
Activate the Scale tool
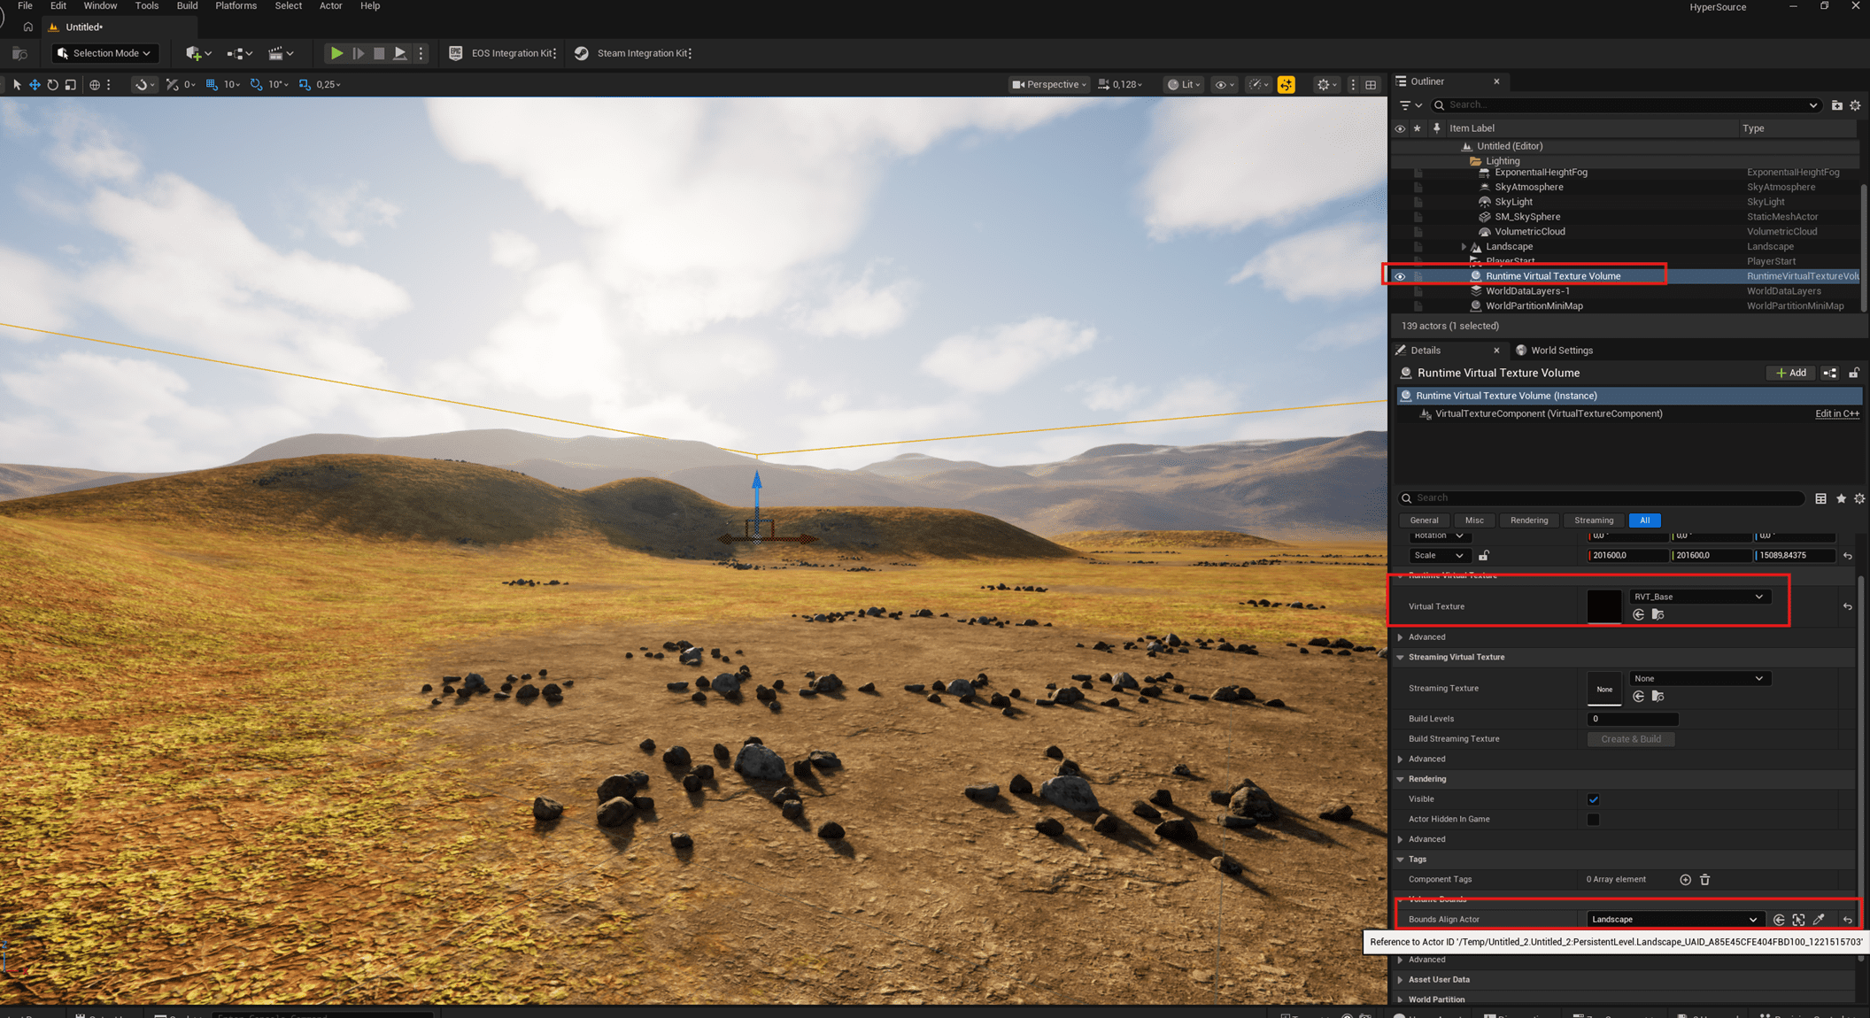[71, 84]
